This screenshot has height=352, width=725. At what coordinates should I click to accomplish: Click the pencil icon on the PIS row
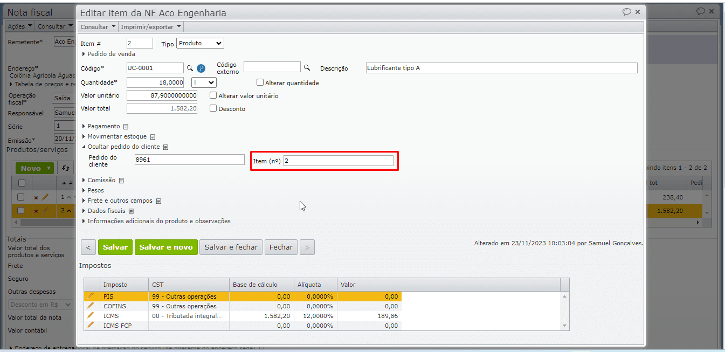pyautogui.click(x=91, y=296)
